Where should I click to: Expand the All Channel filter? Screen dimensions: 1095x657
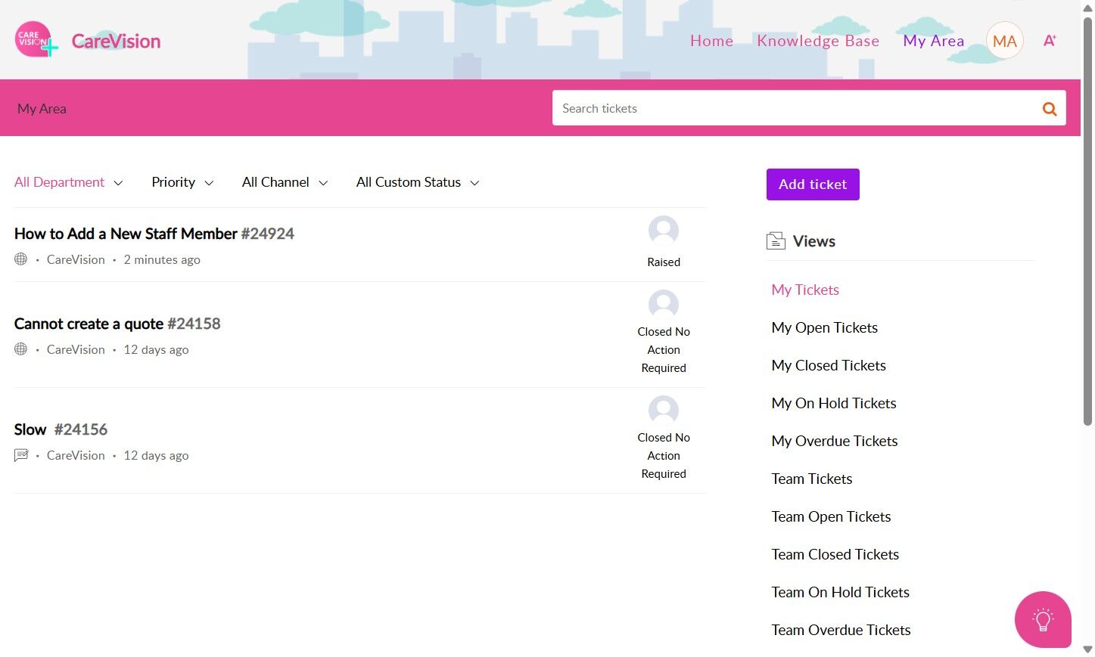(285, 182)
